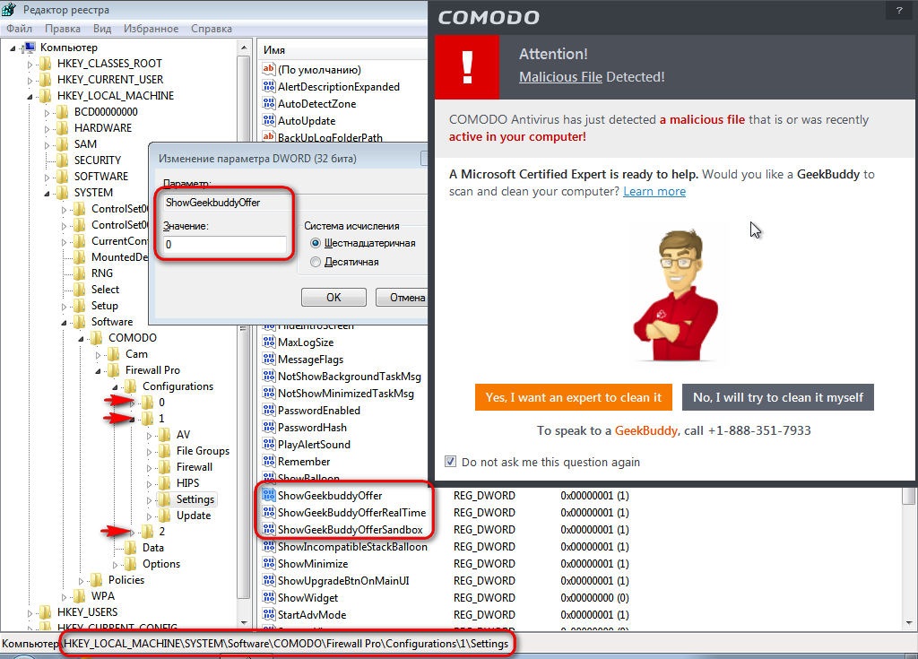Select the NotShowBackgroundTaskMsg value name
The image size is (918, 659).
[350, 376]
